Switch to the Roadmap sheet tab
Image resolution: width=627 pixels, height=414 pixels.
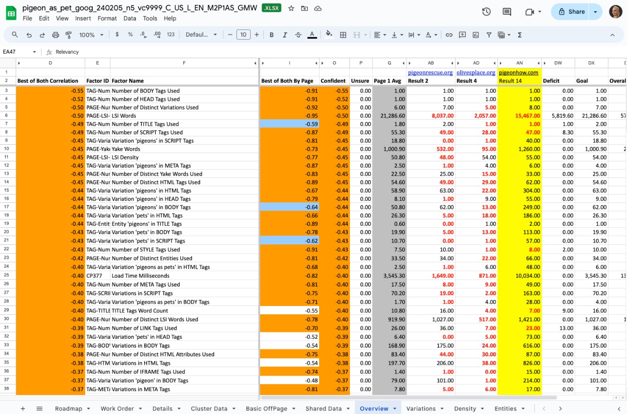coord(72,408)
